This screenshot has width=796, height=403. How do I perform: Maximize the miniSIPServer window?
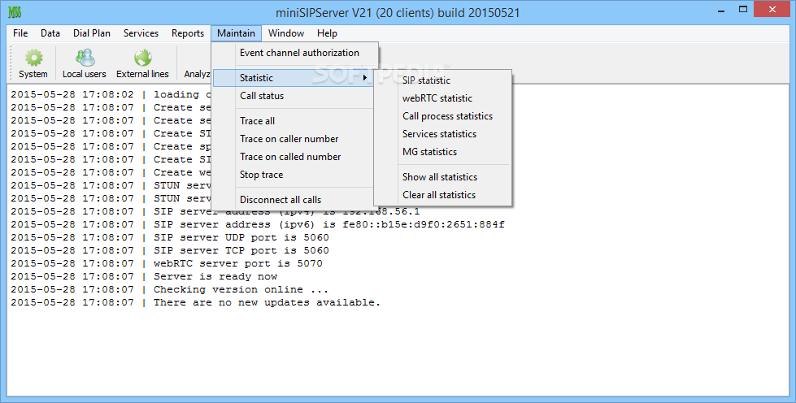coord(743,10)
